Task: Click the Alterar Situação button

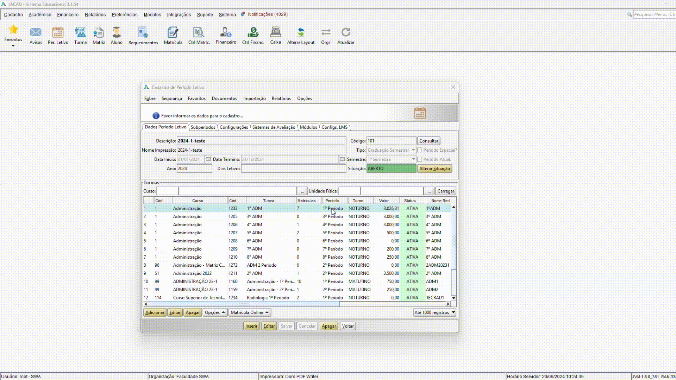Action: [434, 169]
